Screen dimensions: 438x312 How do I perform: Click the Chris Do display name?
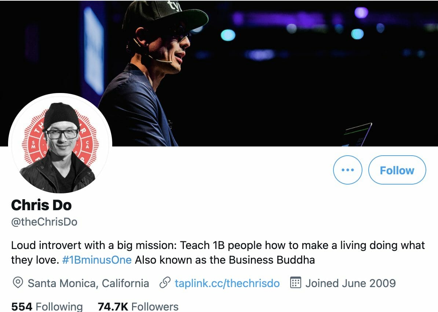point(41,205)
